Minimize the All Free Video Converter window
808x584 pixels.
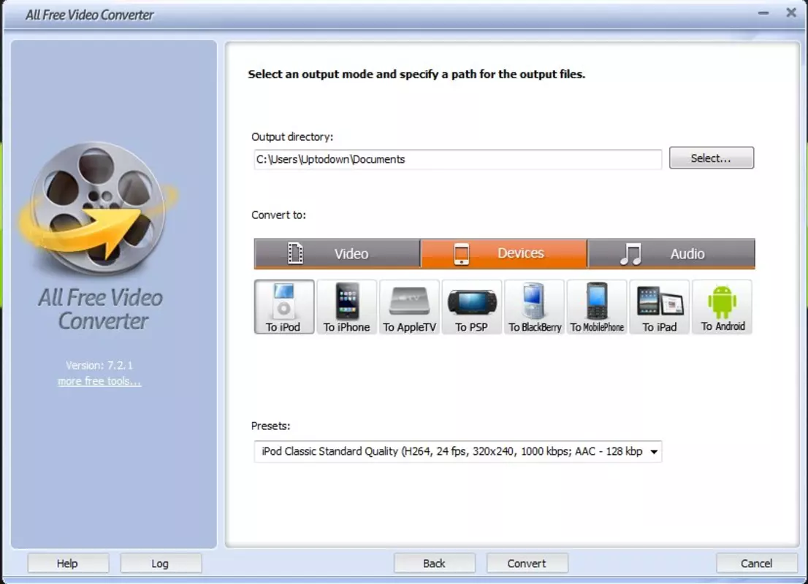[x=763, y=13]
